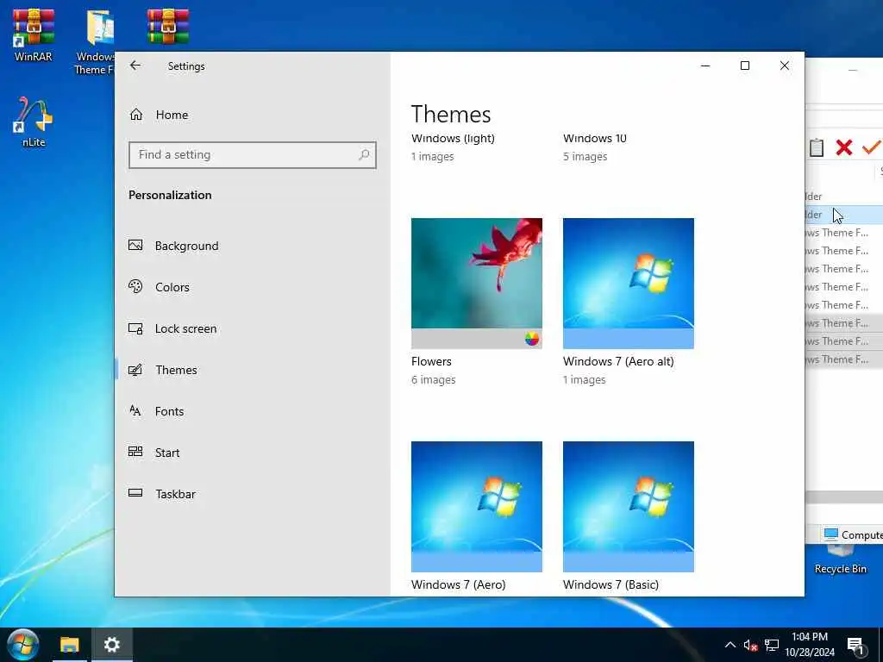The height and width of the screenshot is (662, 883).
Task: Click the clipboard paste icon in background window
Action: pyautogui.click(x=817, y=147)
